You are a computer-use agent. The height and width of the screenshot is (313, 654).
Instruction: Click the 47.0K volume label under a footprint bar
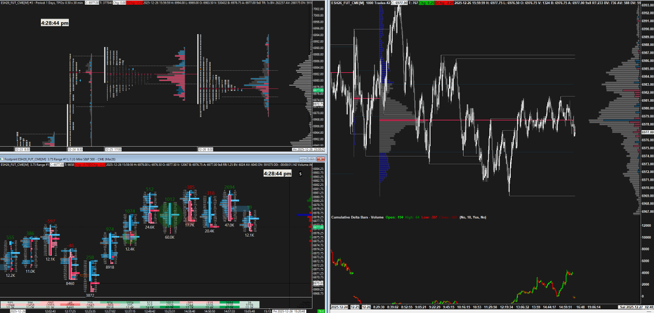tap(229, 224)
